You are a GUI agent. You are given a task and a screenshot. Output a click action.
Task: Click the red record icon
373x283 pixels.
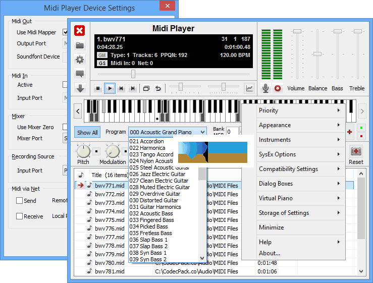click(x=277, y=88)
